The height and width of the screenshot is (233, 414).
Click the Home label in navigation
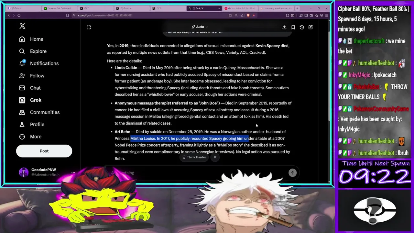coord(37,39)
